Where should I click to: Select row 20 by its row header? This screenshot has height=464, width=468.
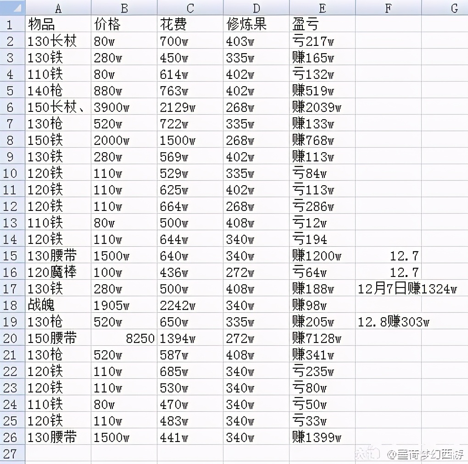tap(12, 337)
